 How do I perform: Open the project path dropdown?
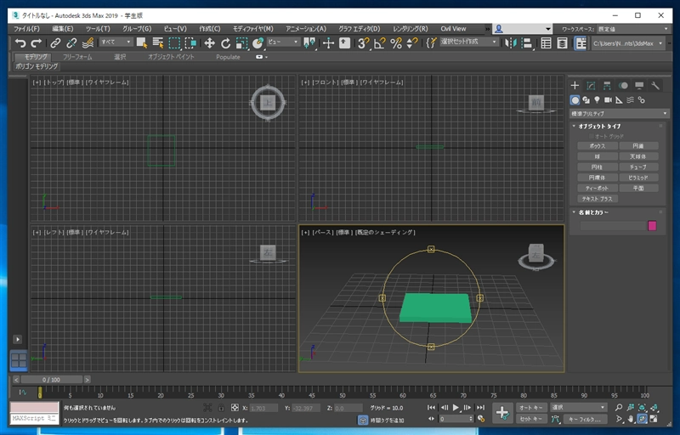click(628, 43)
